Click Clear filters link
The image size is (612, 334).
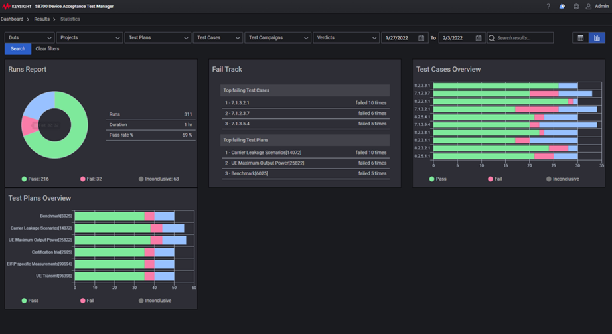(x=47, y=49)
